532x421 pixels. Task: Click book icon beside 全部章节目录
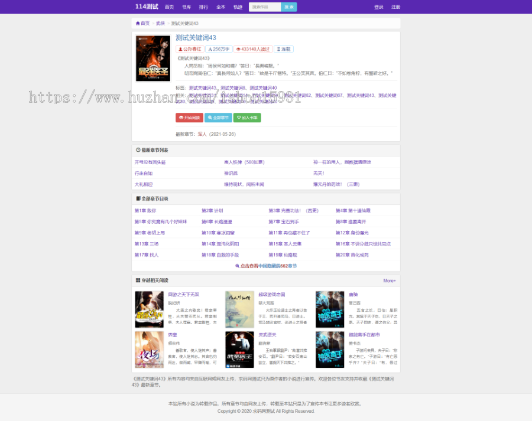pyautogui.click(x=138, y=198)
